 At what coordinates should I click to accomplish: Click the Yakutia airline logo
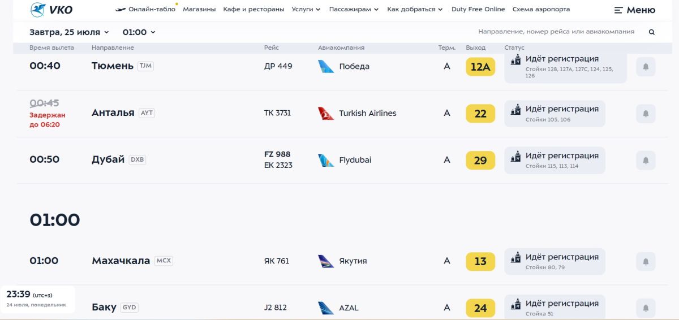click(326, 261)
